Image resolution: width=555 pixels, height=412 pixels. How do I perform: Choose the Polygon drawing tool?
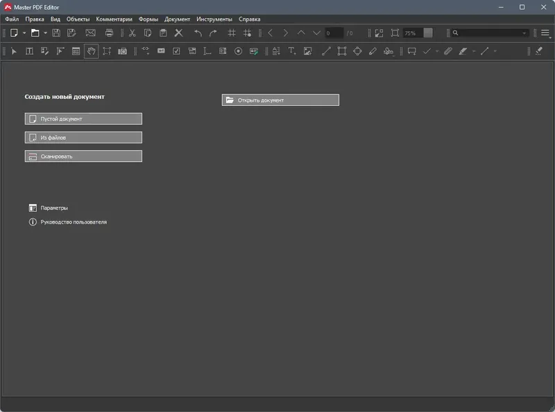pyautogui.click(x=357, y=50)
